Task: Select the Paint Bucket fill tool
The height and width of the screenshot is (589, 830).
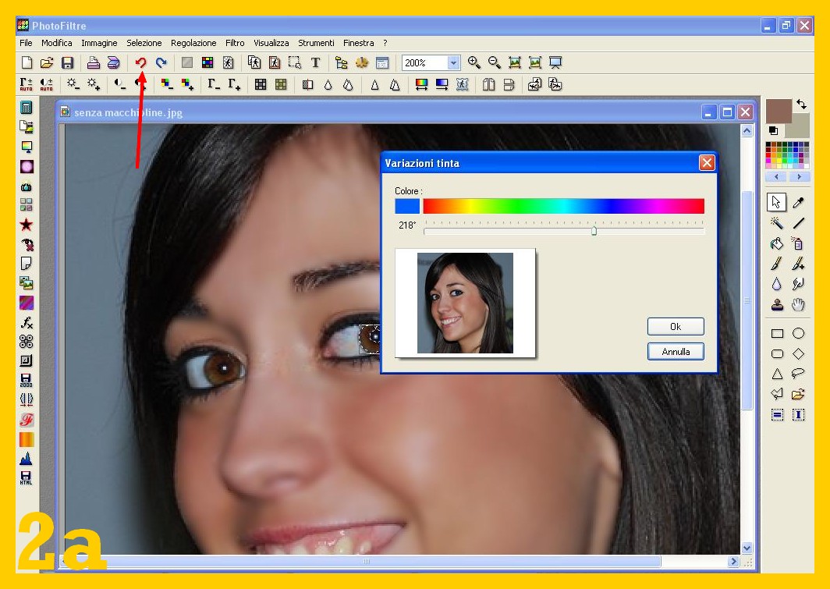Action: 777,244
